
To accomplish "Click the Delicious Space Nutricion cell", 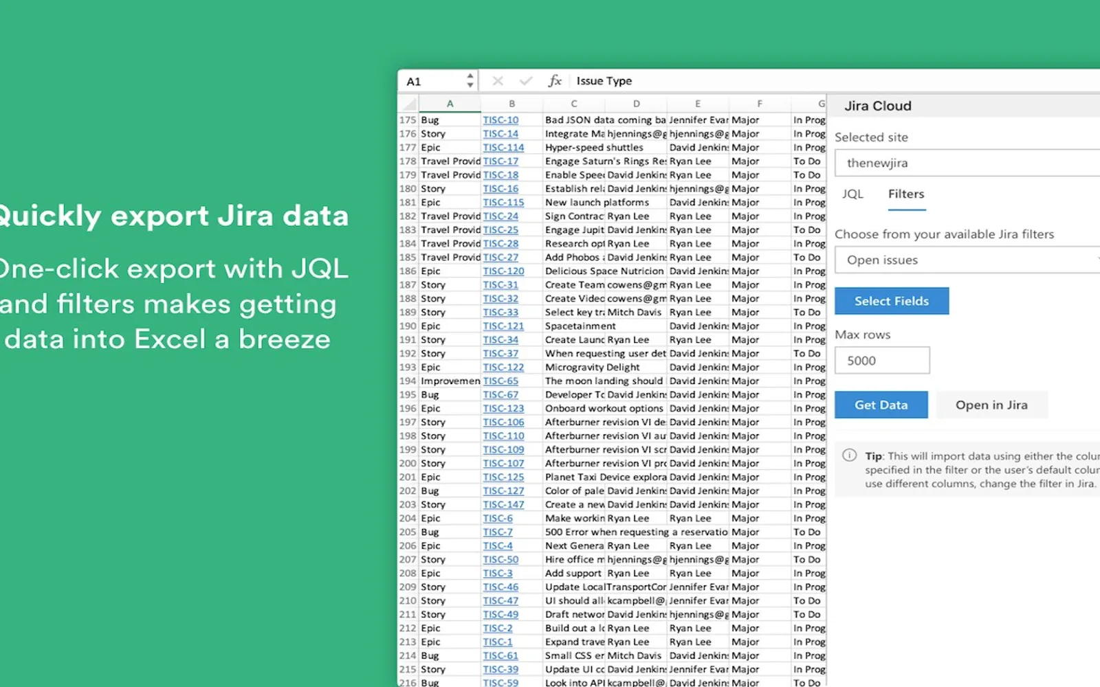I will [x=604, y=271].
